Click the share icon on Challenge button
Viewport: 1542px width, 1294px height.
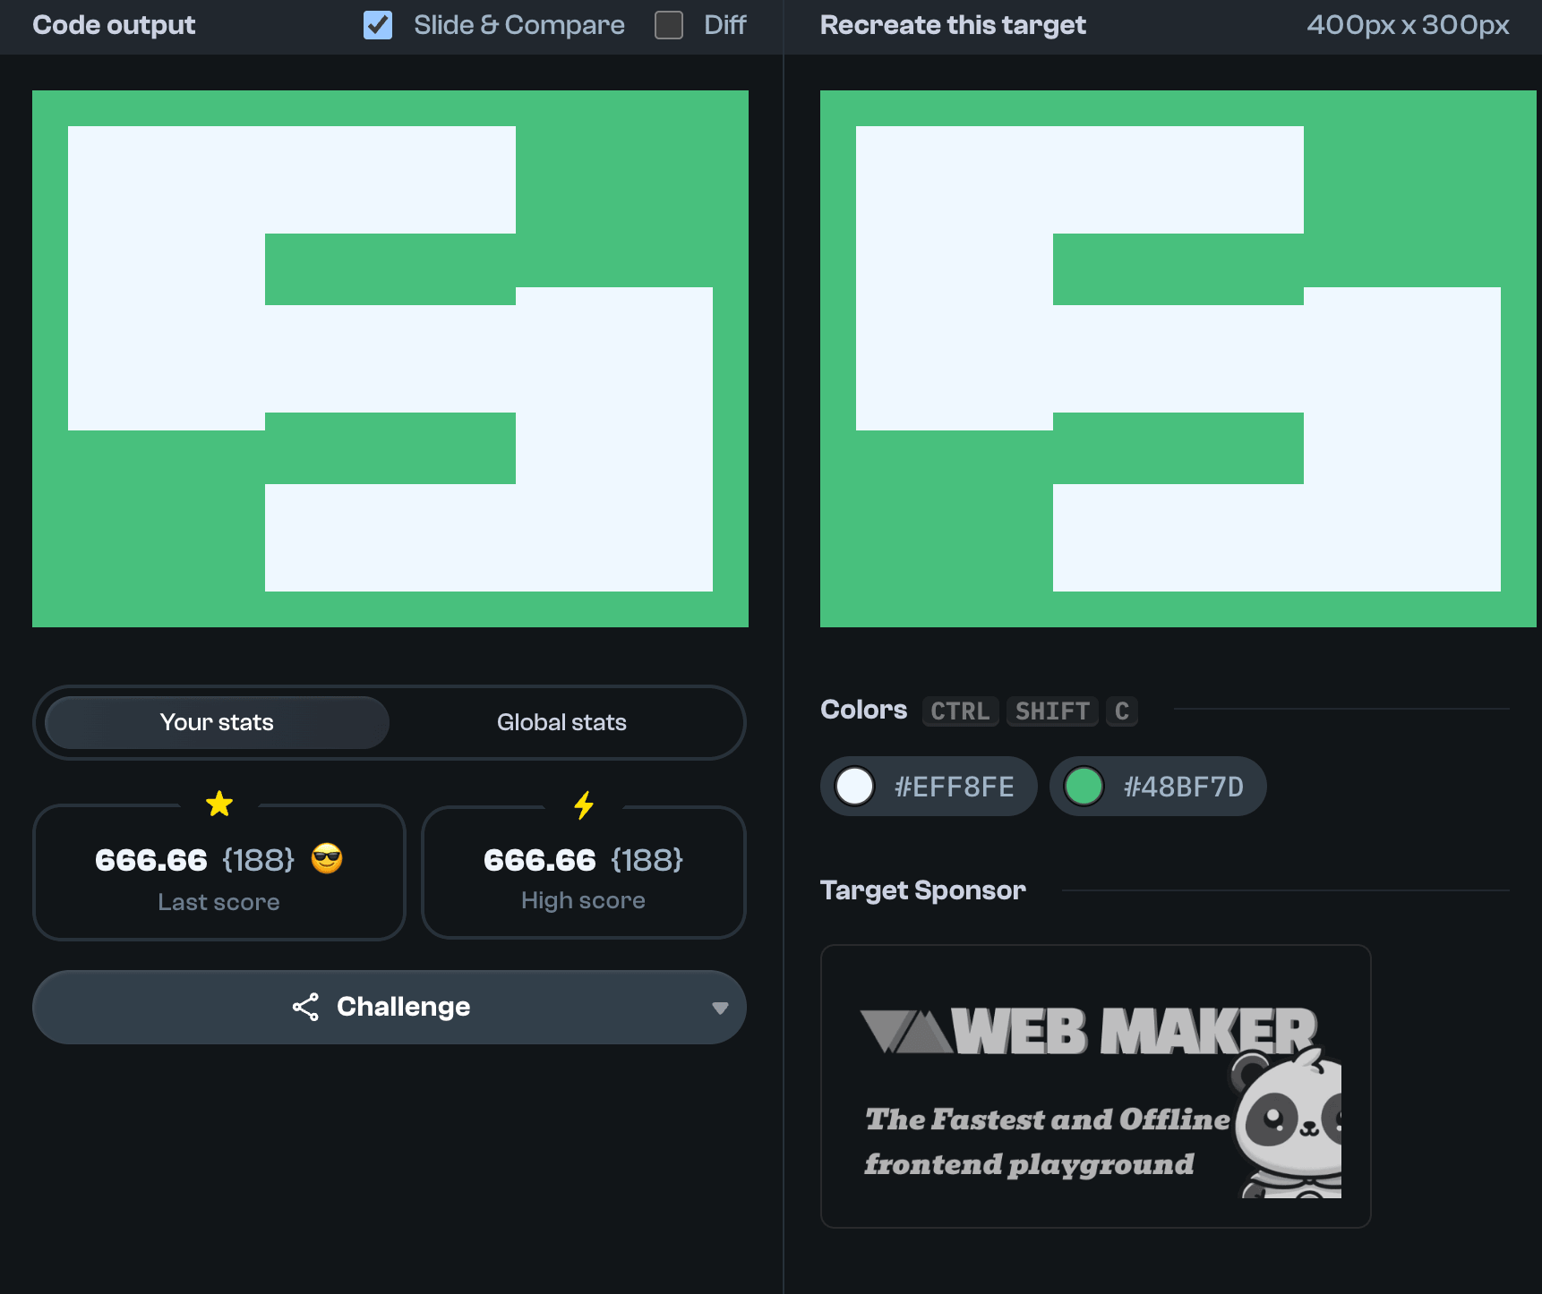[x=305, y=1007]
